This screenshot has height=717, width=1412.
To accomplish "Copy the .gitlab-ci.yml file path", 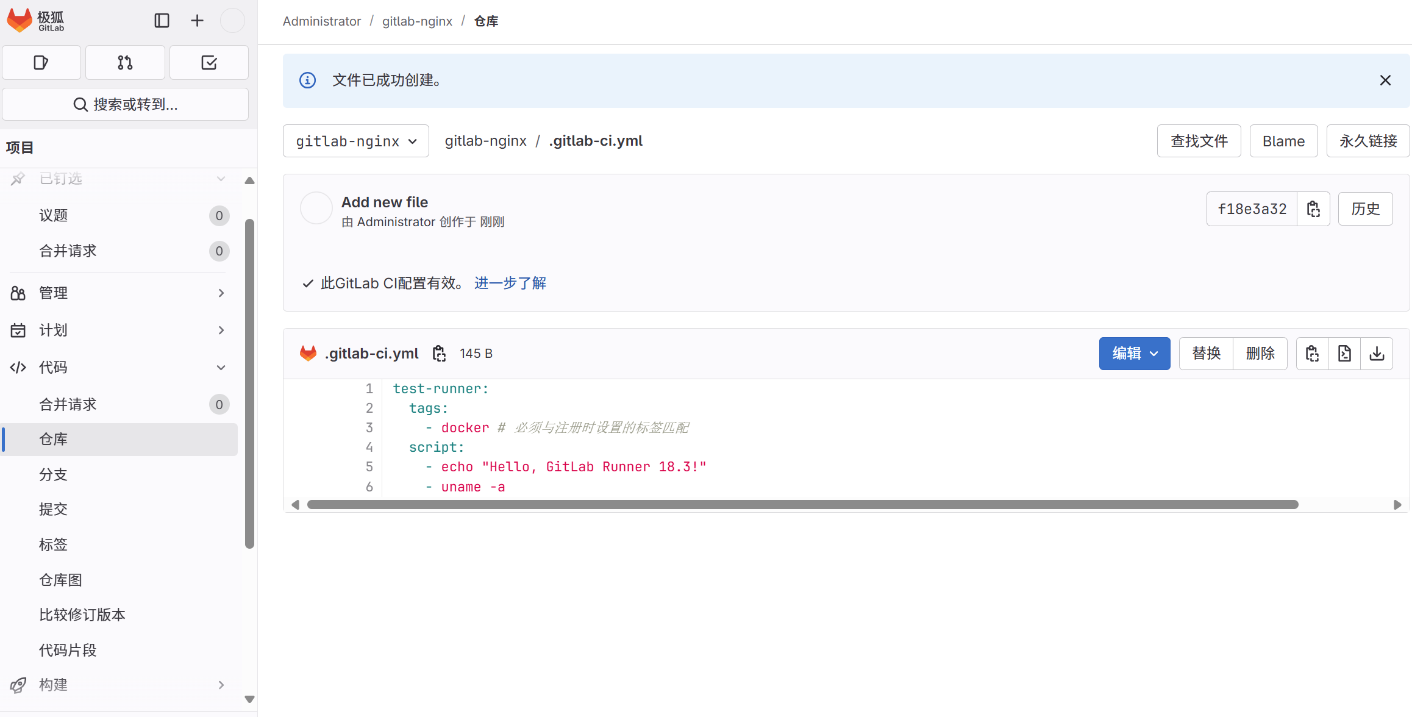I will [439, 354].
